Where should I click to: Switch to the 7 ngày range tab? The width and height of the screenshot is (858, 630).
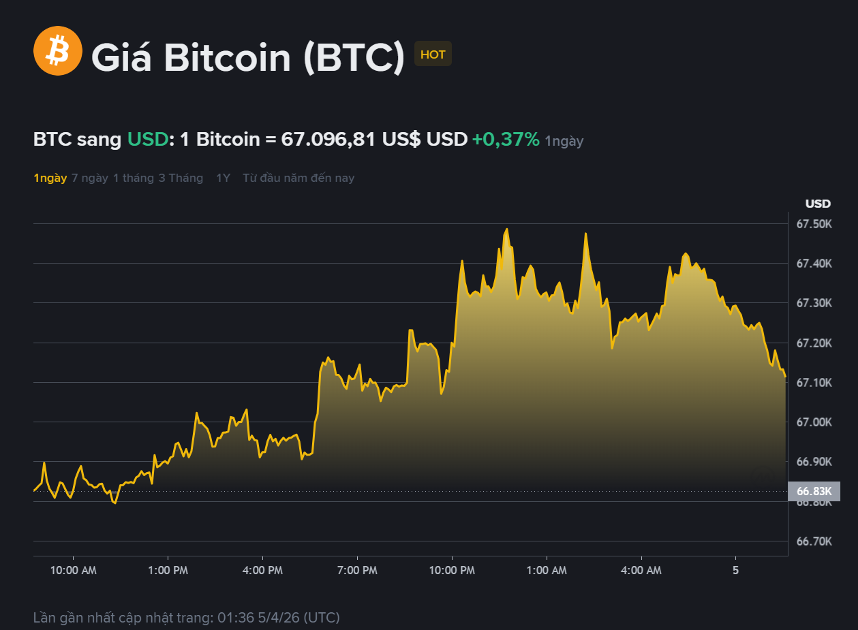(x=89, y=178)
